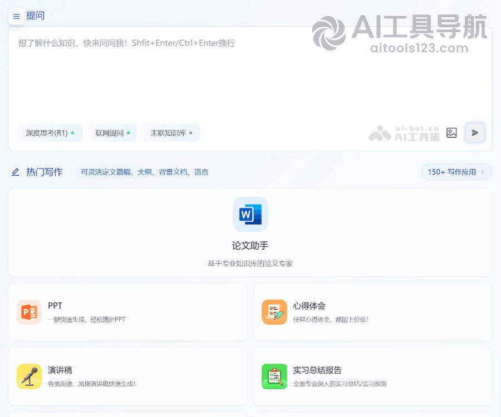This screenshot has height=417, width=501.
Task: Click 各类用途、风格演讲稿快速生成 description
Action: [91, 384]
